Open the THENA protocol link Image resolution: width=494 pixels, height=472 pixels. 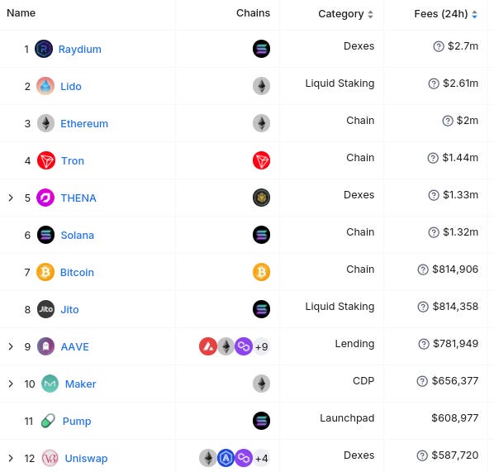tap(78, 198)
